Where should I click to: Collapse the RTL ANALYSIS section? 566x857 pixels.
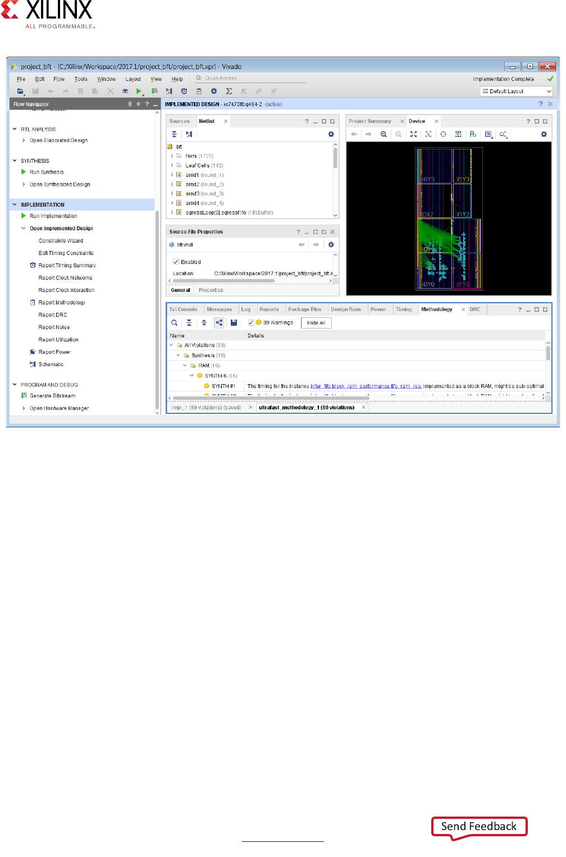tap(15, 129)
